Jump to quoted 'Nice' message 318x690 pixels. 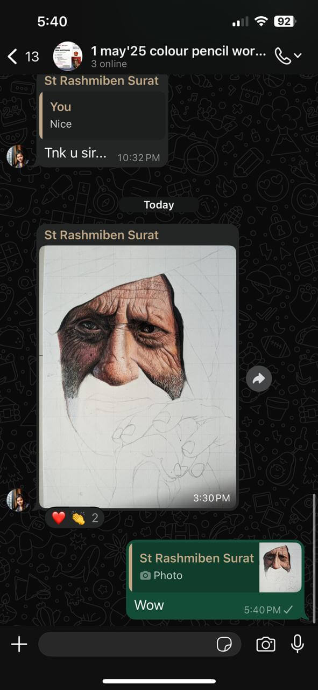coord(103,115)
